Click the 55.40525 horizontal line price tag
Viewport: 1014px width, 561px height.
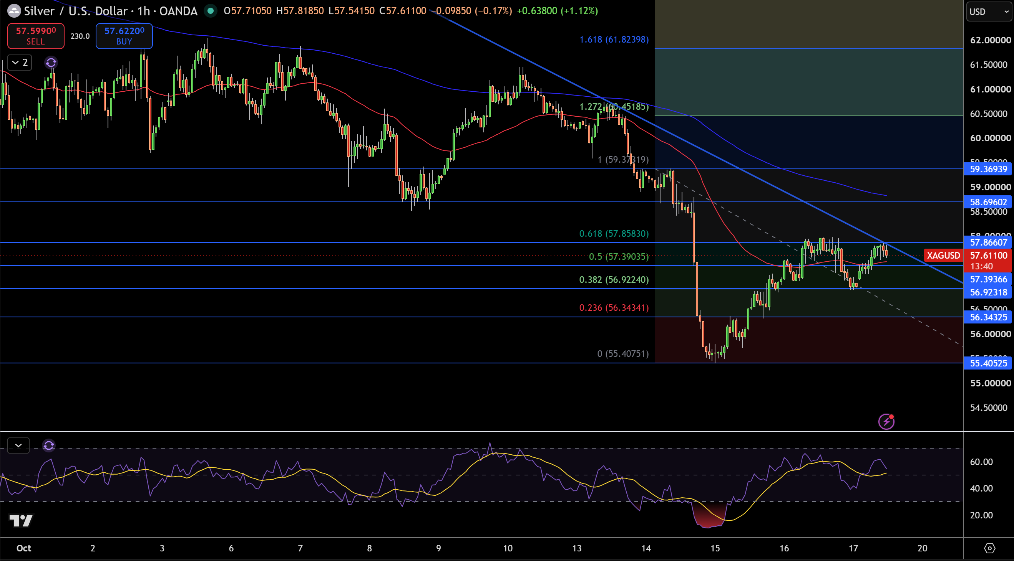click(988, 363)
